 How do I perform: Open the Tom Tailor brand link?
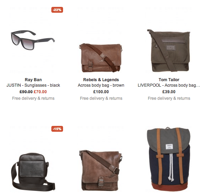click(x=169, y=80)
